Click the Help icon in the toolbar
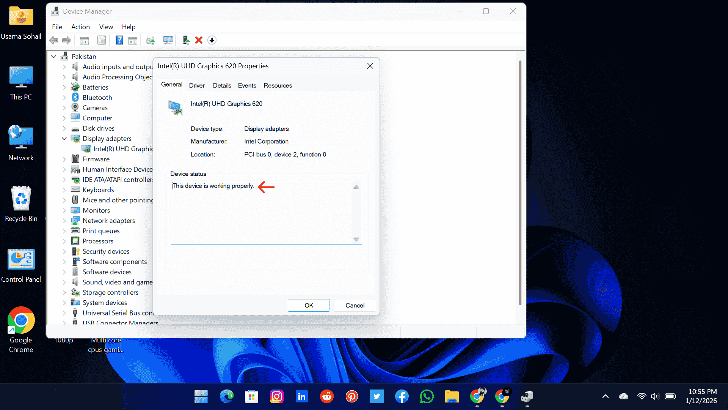728x410 pixels. 119,40
